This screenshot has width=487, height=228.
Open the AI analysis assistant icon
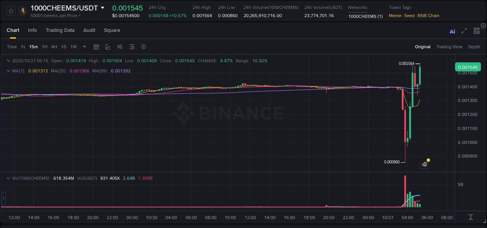[452, 31]
